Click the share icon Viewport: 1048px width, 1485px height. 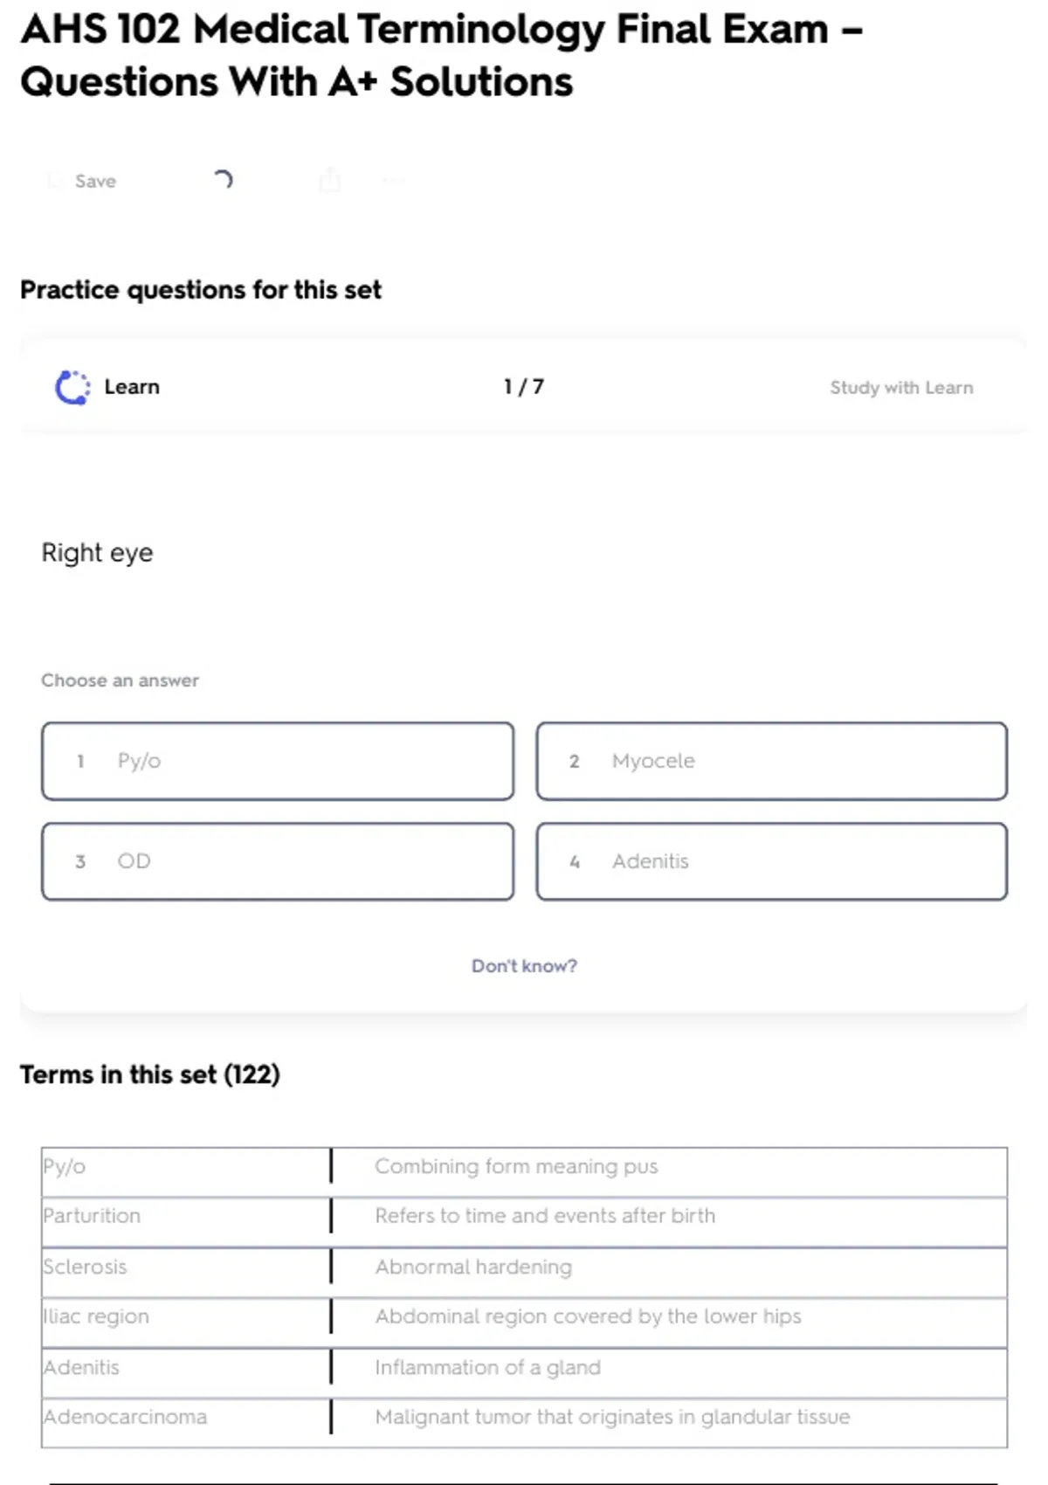pos(329,180)
